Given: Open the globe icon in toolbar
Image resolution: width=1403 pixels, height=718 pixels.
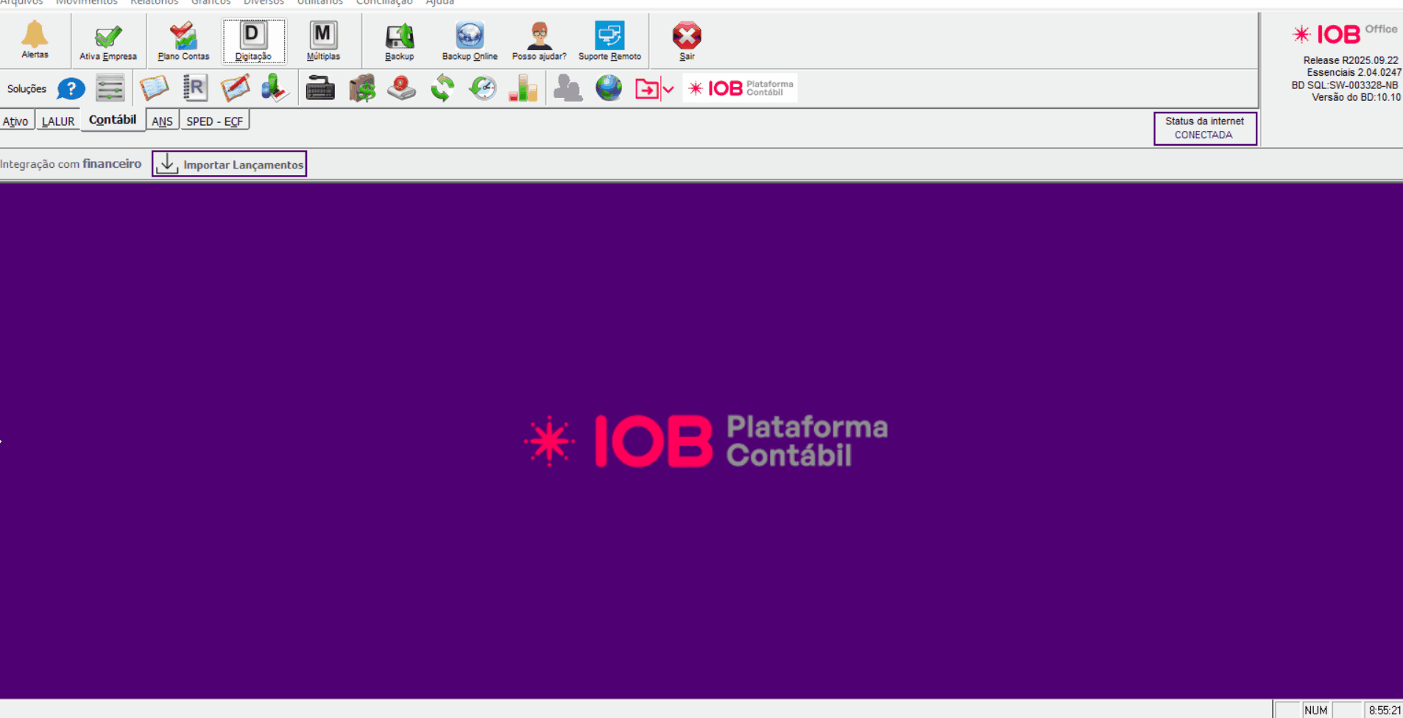Looking at the screenshot, I should (609, 88).
